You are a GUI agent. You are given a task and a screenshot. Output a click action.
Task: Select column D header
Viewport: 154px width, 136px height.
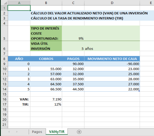click(x=112, y=3)
